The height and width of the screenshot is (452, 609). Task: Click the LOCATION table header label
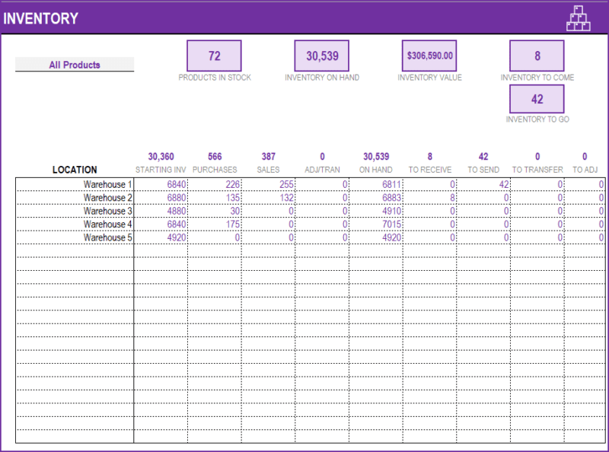pos(74,170)
